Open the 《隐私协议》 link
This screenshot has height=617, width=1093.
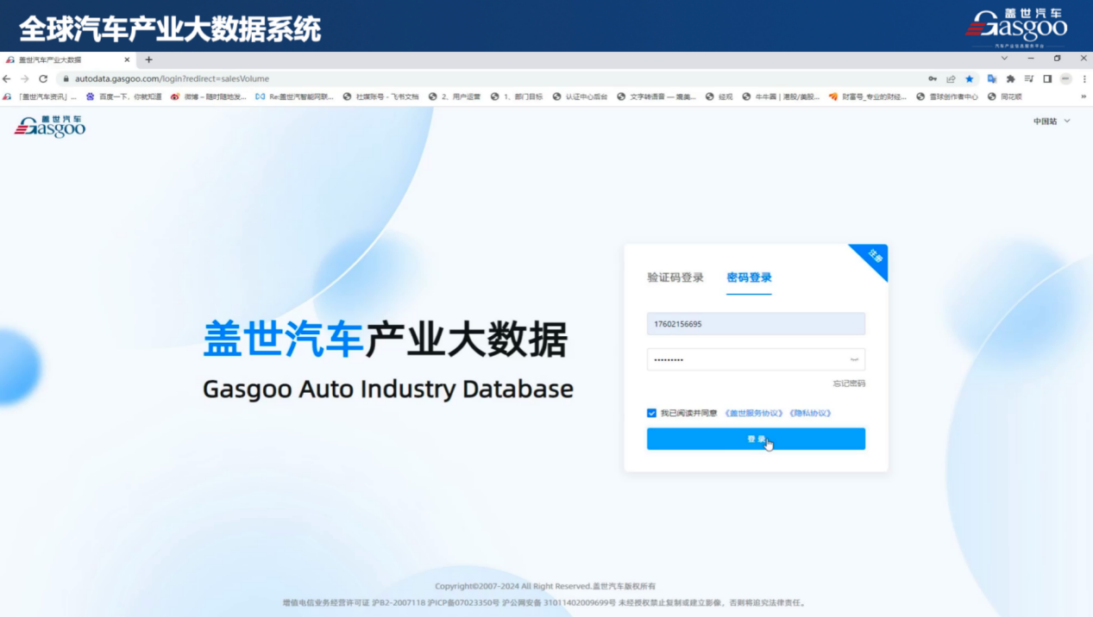810,413
